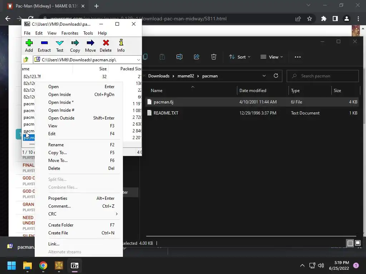Open the File menu in 7-Zip
This screenshot has height=274, width=366.
27,33
